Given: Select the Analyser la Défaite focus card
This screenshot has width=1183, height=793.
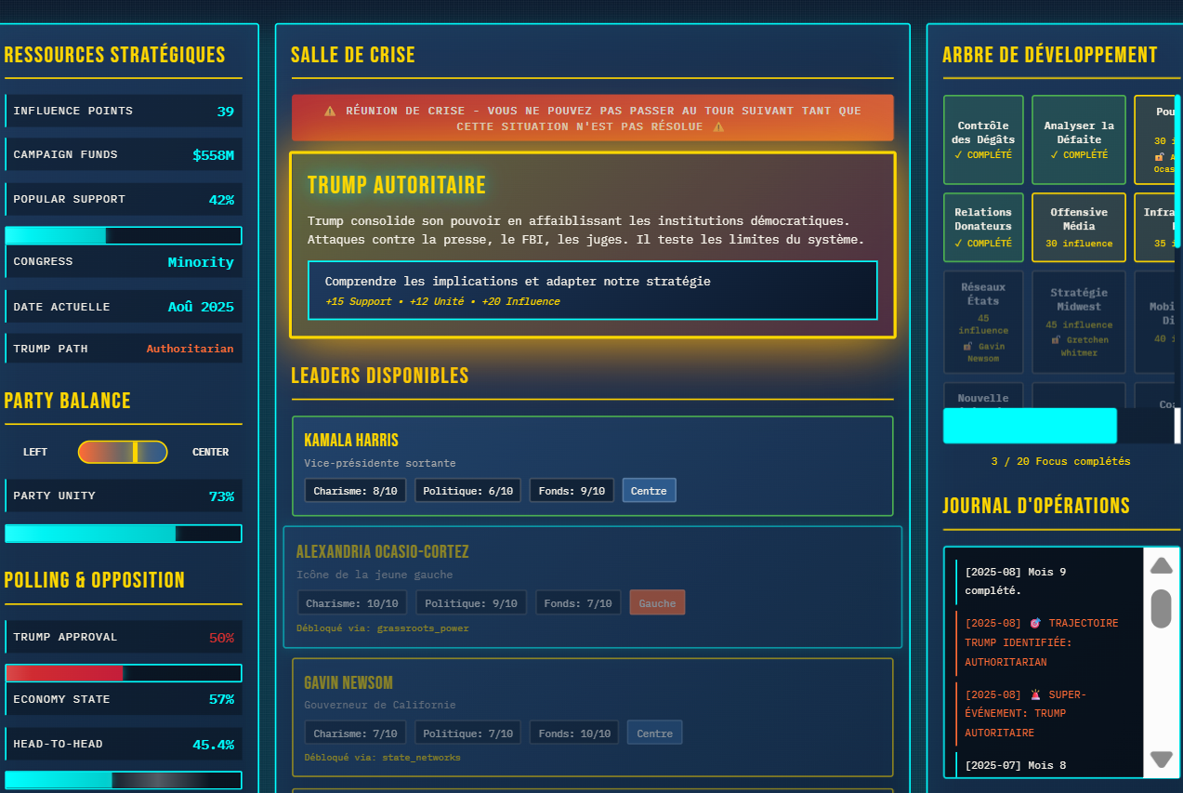Looking at the screenshot, I should click(1078, 139).
